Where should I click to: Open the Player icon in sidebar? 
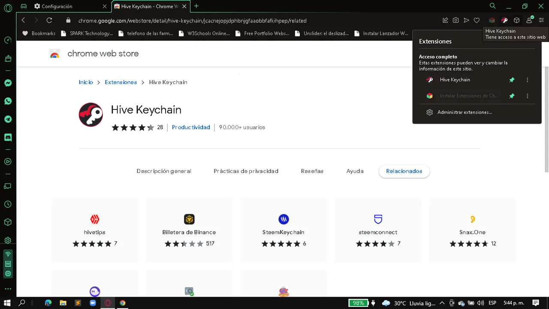pyautogui.click(x=8, y=162)
